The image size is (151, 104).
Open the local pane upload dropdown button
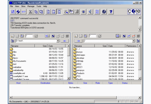click(47, 36)
